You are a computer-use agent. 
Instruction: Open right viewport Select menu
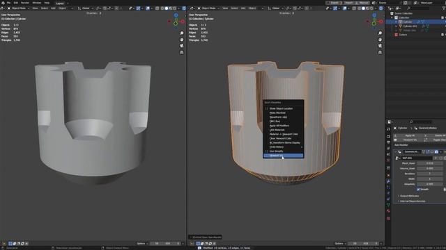point(234,8)
